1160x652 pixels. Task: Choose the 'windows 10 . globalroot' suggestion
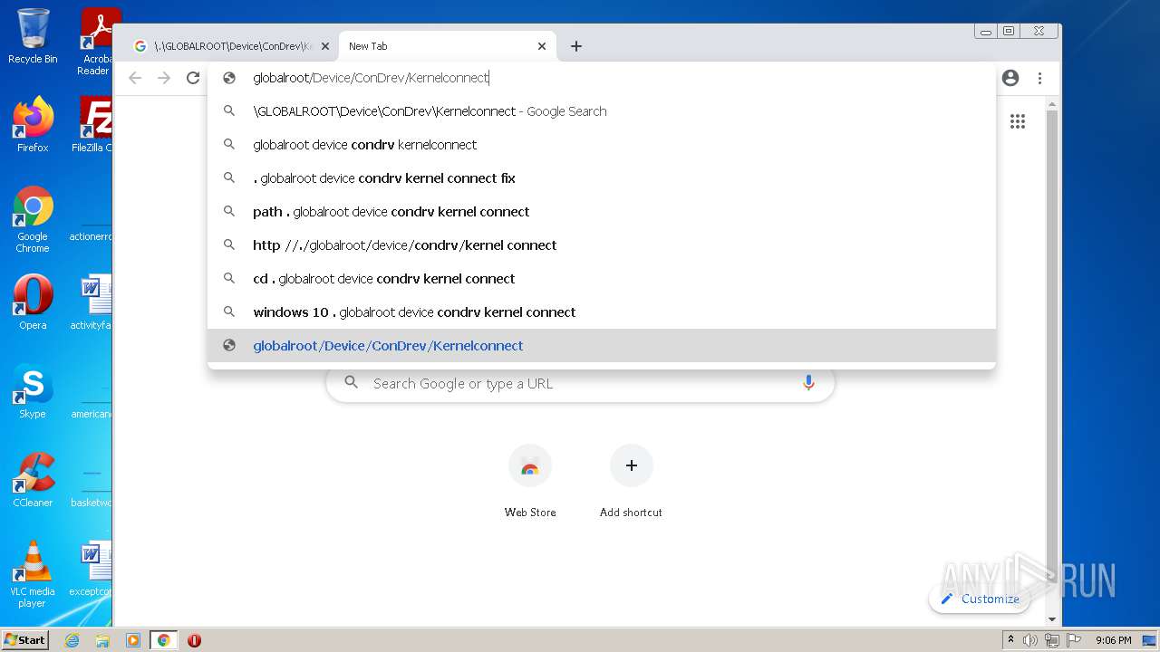pyautogui.click(x=602, y=312)
